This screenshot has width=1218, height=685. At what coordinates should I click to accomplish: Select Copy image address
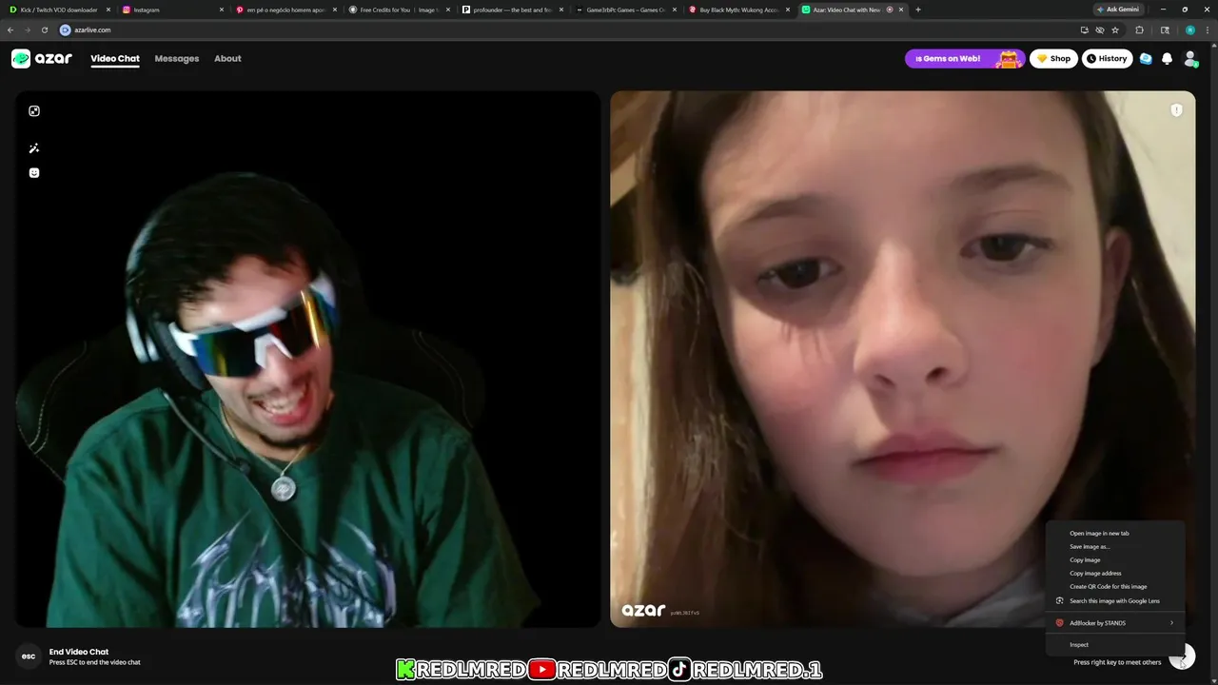pos(1115,574)
